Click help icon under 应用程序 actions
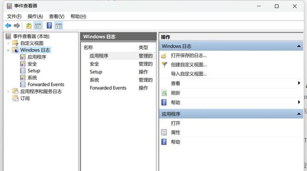This screenshot has height=171, width=307. pyautogui.click(x=164, y=142)
